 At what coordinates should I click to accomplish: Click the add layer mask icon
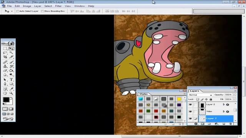pyautogui.click(x=203, y=124)
